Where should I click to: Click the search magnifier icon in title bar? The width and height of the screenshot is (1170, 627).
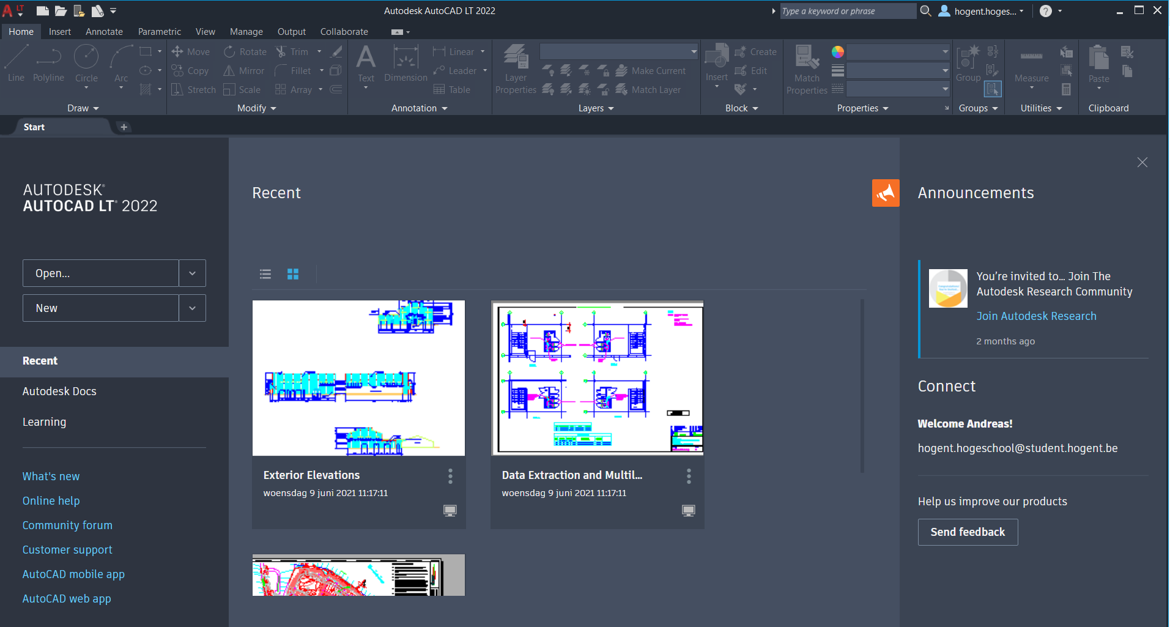click(x=925, y=11)
